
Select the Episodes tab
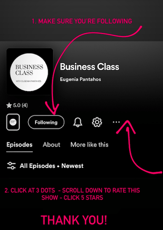tap(19, 145)
